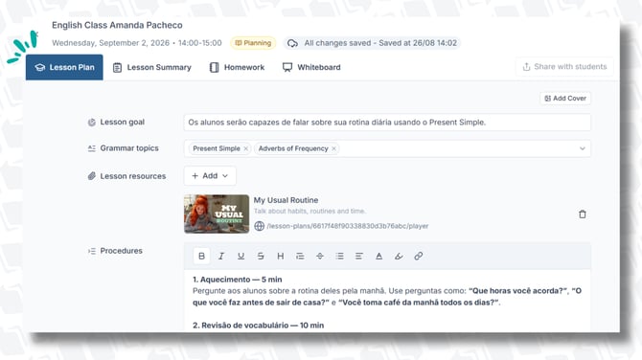Click the Lesson resources paperclip icon

click(92, 176)
